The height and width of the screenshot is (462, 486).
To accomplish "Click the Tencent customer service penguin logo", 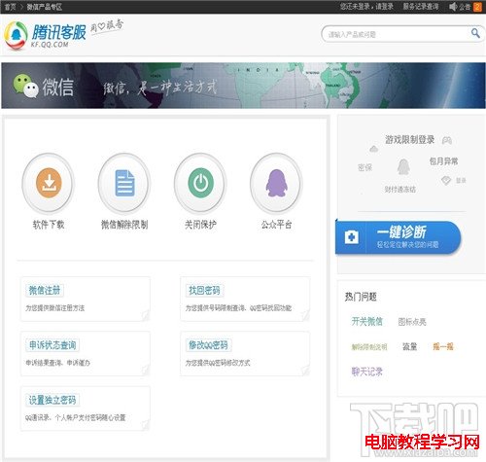I will [16, 35].
